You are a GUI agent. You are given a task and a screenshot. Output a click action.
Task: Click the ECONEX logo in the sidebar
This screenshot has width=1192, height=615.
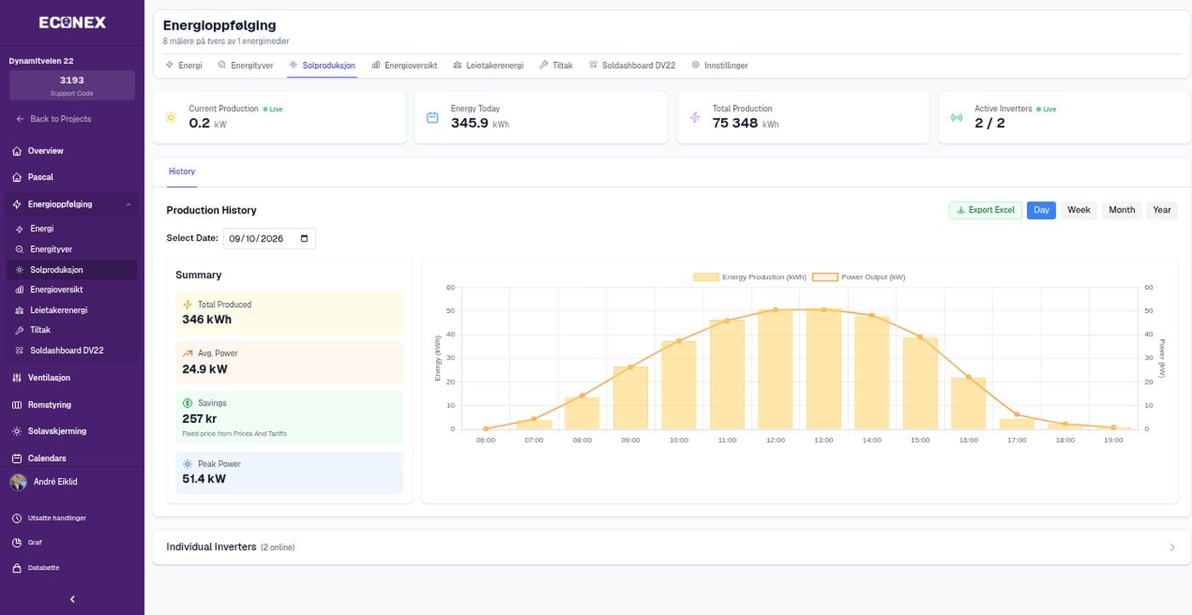tap(72, 23)
